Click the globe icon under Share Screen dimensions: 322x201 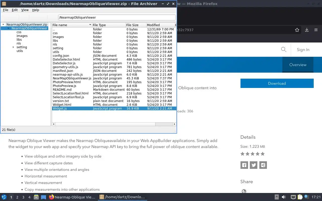[x=244, y=191]
